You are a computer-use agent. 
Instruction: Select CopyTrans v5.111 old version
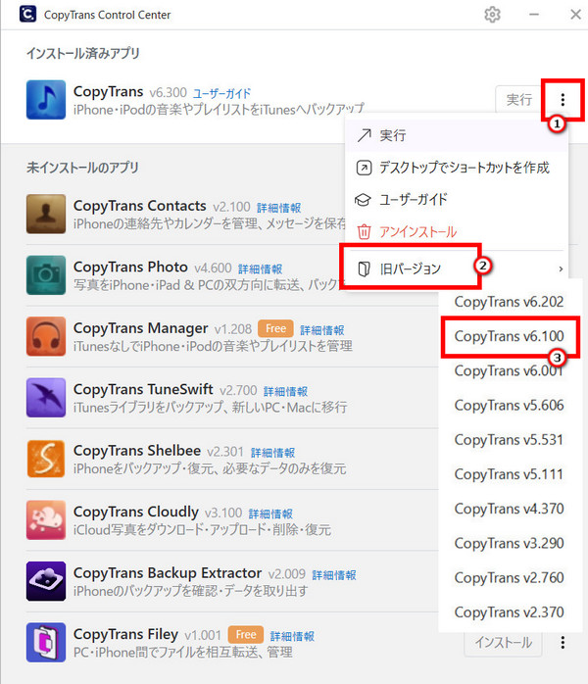click(x=510, y=474)
